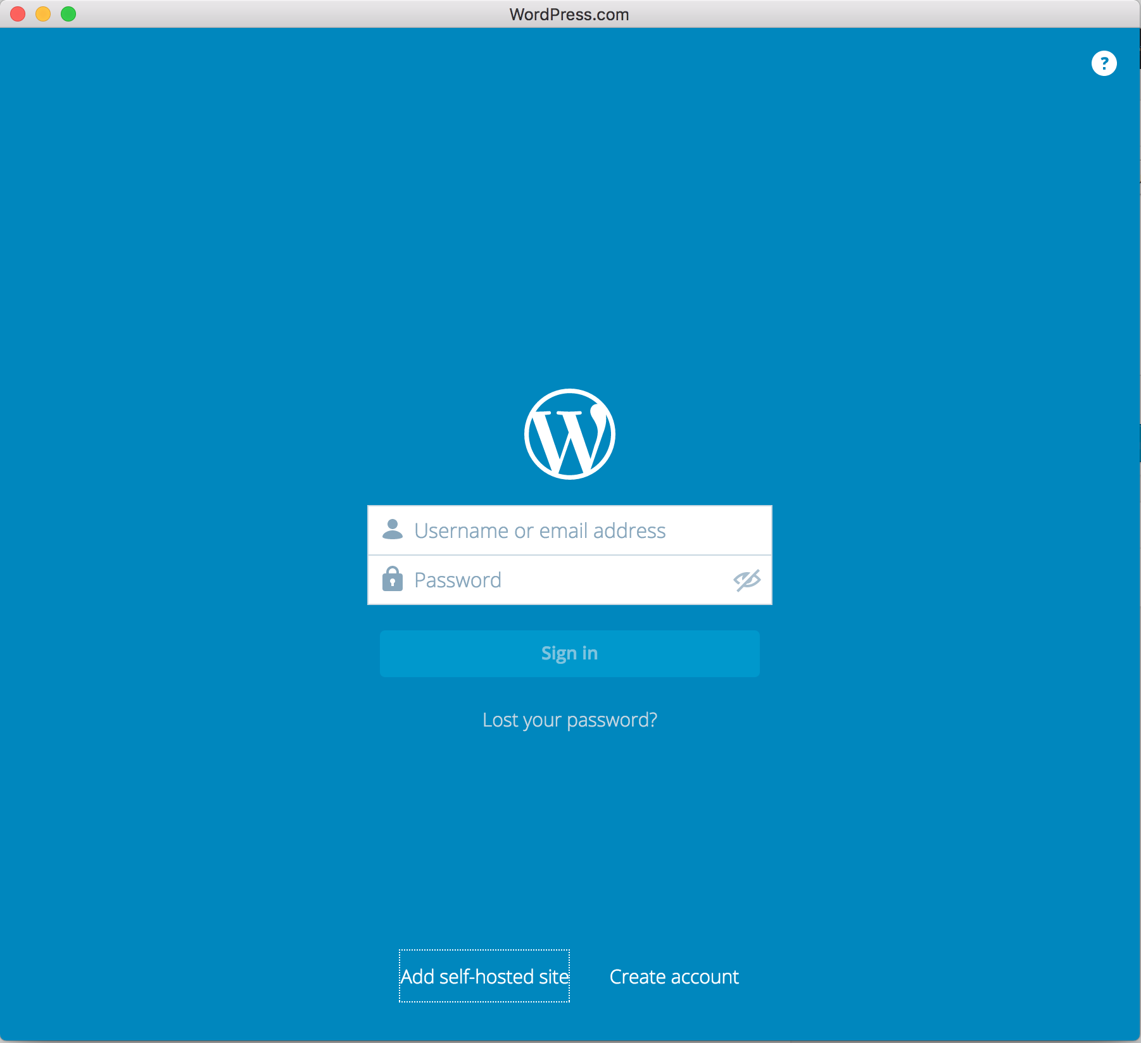1141x1043 pixels.
Task: Submit the login form via Sign in
Action: coord(569,653)
